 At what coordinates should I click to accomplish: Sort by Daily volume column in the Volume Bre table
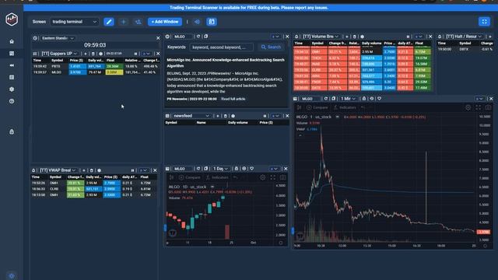click(x=372, y=44)
